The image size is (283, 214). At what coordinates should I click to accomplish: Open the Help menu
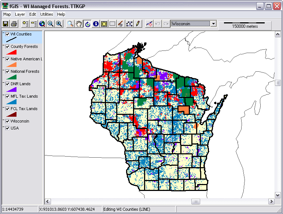point(61,14)
